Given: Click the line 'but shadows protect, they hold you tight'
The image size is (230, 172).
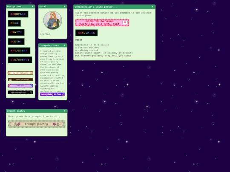Looking at the screenshot, I should coord(103,56).
